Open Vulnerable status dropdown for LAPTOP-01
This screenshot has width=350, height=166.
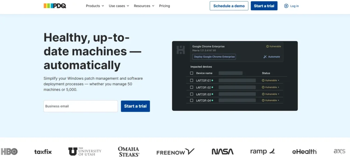click(271, 80)
